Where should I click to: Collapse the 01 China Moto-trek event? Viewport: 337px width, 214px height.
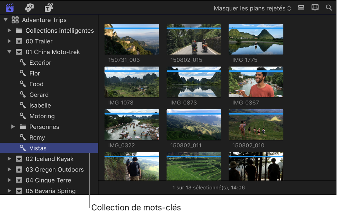coord(8,52)
